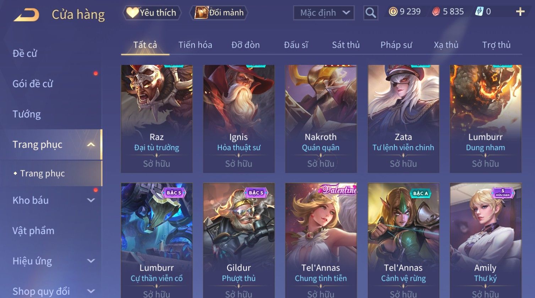
Task: Expand the Kho báu sidebar section
Action: pyautogui.click(x=91, y=200)
